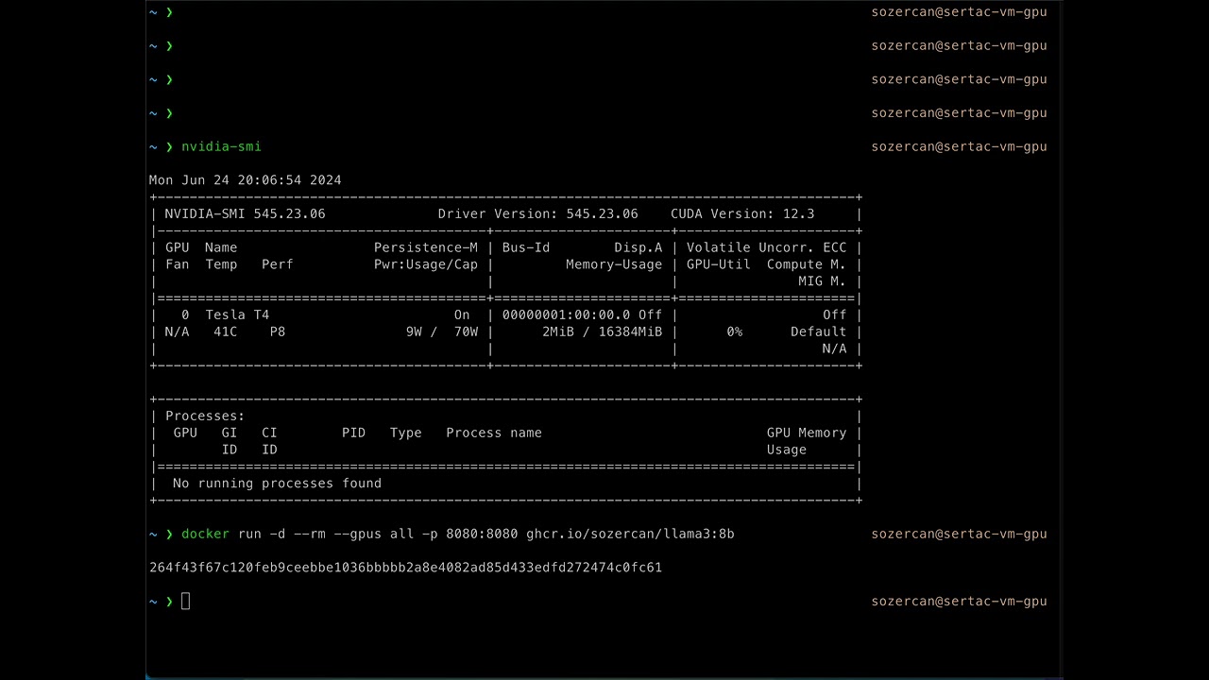Click the Persistence-M On value

(x=462, y=314)
